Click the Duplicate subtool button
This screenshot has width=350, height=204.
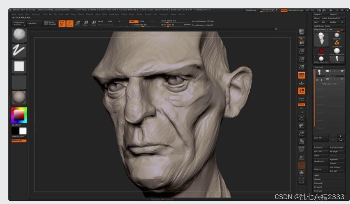[x=319, y=161]
